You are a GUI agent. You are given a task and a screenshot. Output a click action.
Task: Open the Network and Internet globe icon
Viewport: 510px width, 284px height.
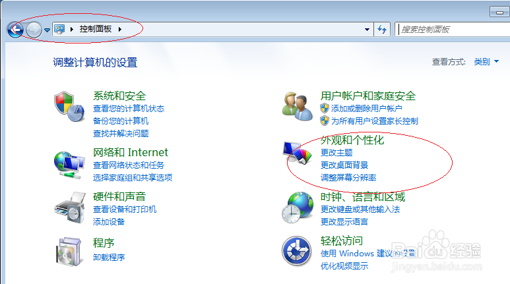coord(69,165)
